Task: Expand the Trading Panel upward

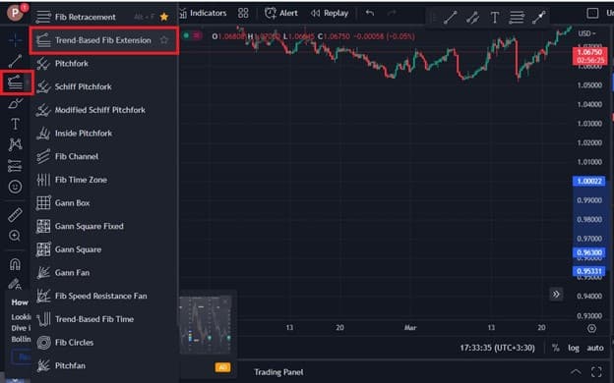Action: coord(576,371)
